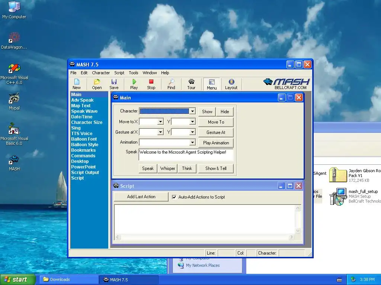Select Speak Wave in the side panel
Image resolution: width=381 pixels, height=285 pixels.
click(84, 111)
